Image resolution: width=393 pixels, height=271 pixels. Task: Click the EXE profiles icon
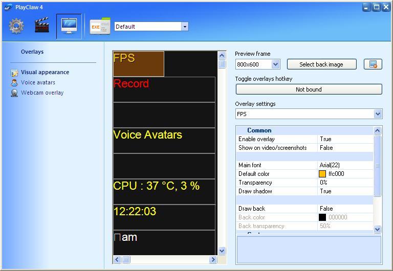[x=100, y=26]
